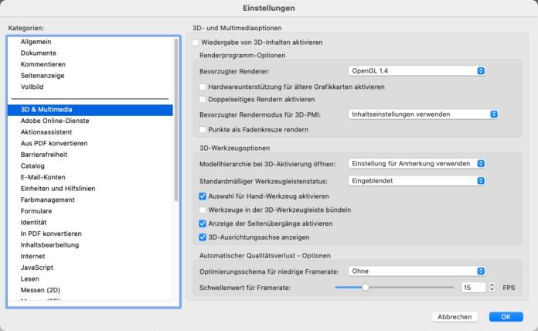Click the OK button
This screenshot has width=538, height=331.
coord(506,317)
